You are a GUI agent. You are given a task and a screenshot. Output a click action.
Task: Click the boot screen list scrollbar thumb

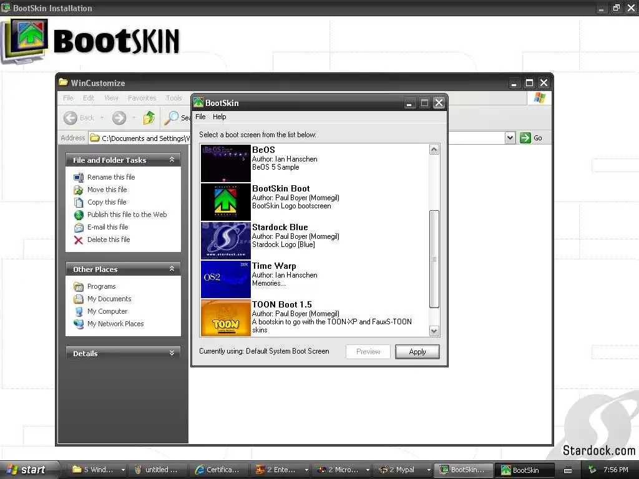(434, 259)
